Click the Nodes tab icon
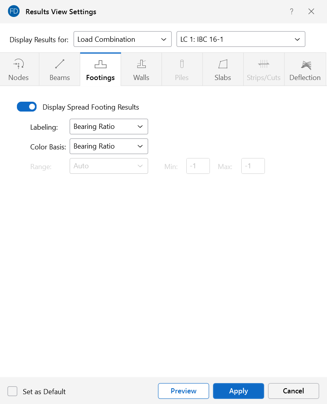Viewport: 327px width, 404px height. tap(18, 64)
